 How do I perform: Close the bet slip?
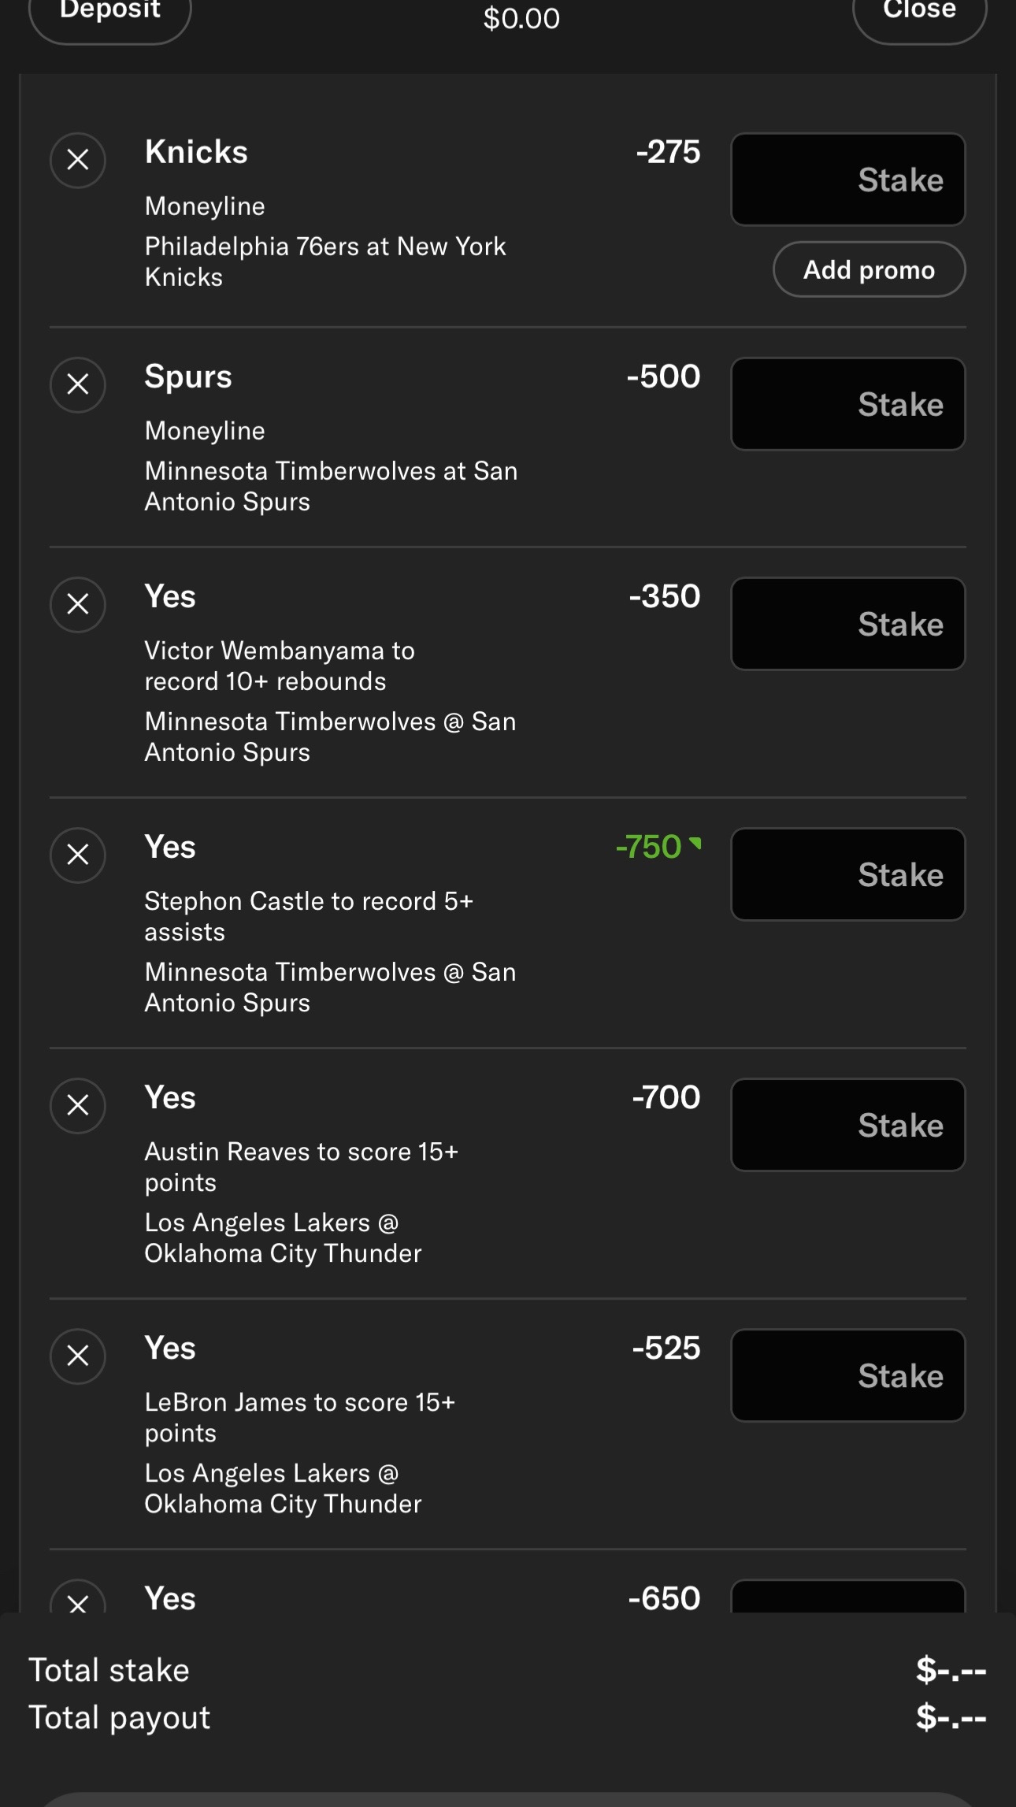click(919, 13)
